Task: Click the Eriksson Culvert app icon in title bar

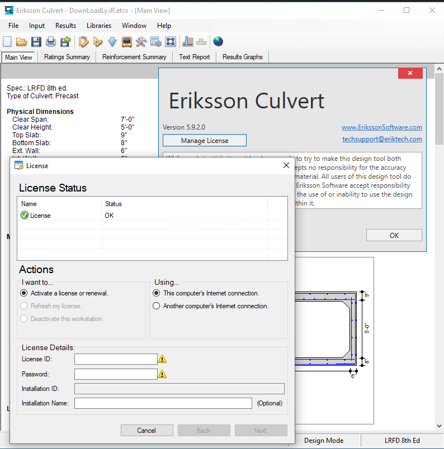Action: tap(8, 10)
